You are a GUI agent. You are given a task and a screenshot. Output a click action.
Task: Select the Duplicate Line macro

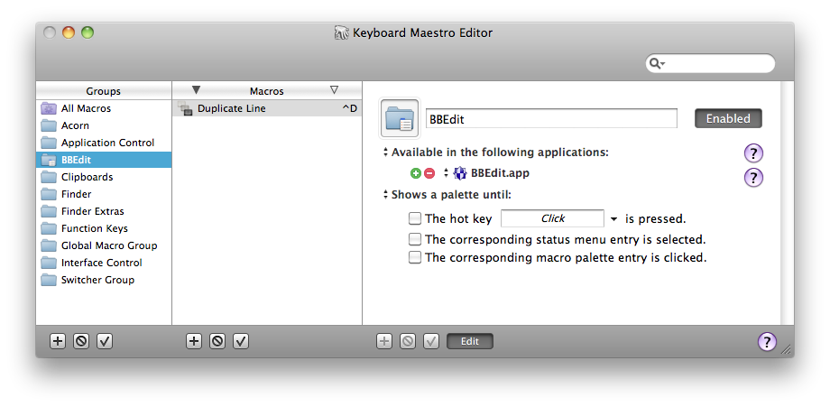[267, 108]
